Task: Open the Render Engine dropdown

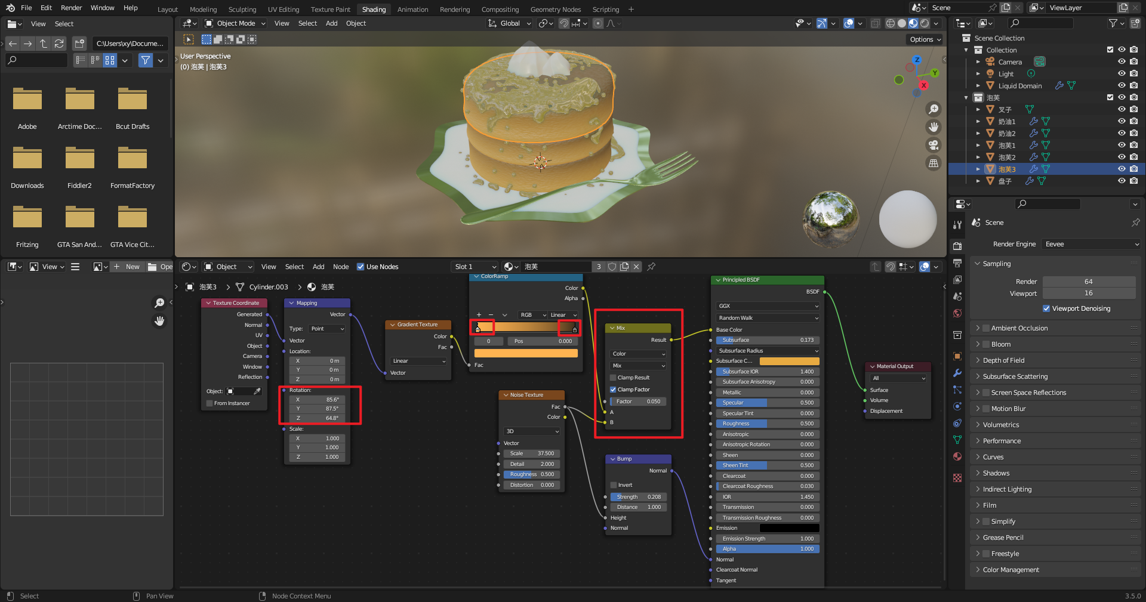Action: [x=1091, y=244]
